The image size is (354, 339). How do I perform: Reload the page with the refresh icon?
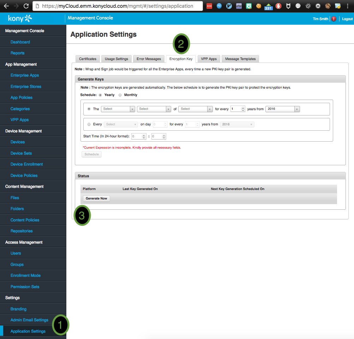click(26, 6)
